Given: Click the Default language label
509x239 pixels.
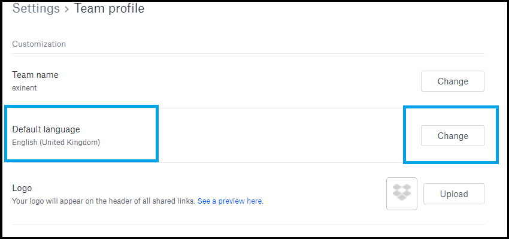Looking at the screenshot, I should click(46, 129).
